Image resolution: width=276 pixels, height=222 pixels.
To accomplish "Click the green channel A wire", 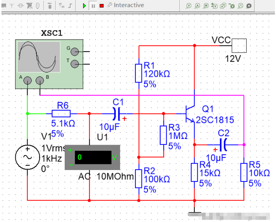I will click(28, 104).
